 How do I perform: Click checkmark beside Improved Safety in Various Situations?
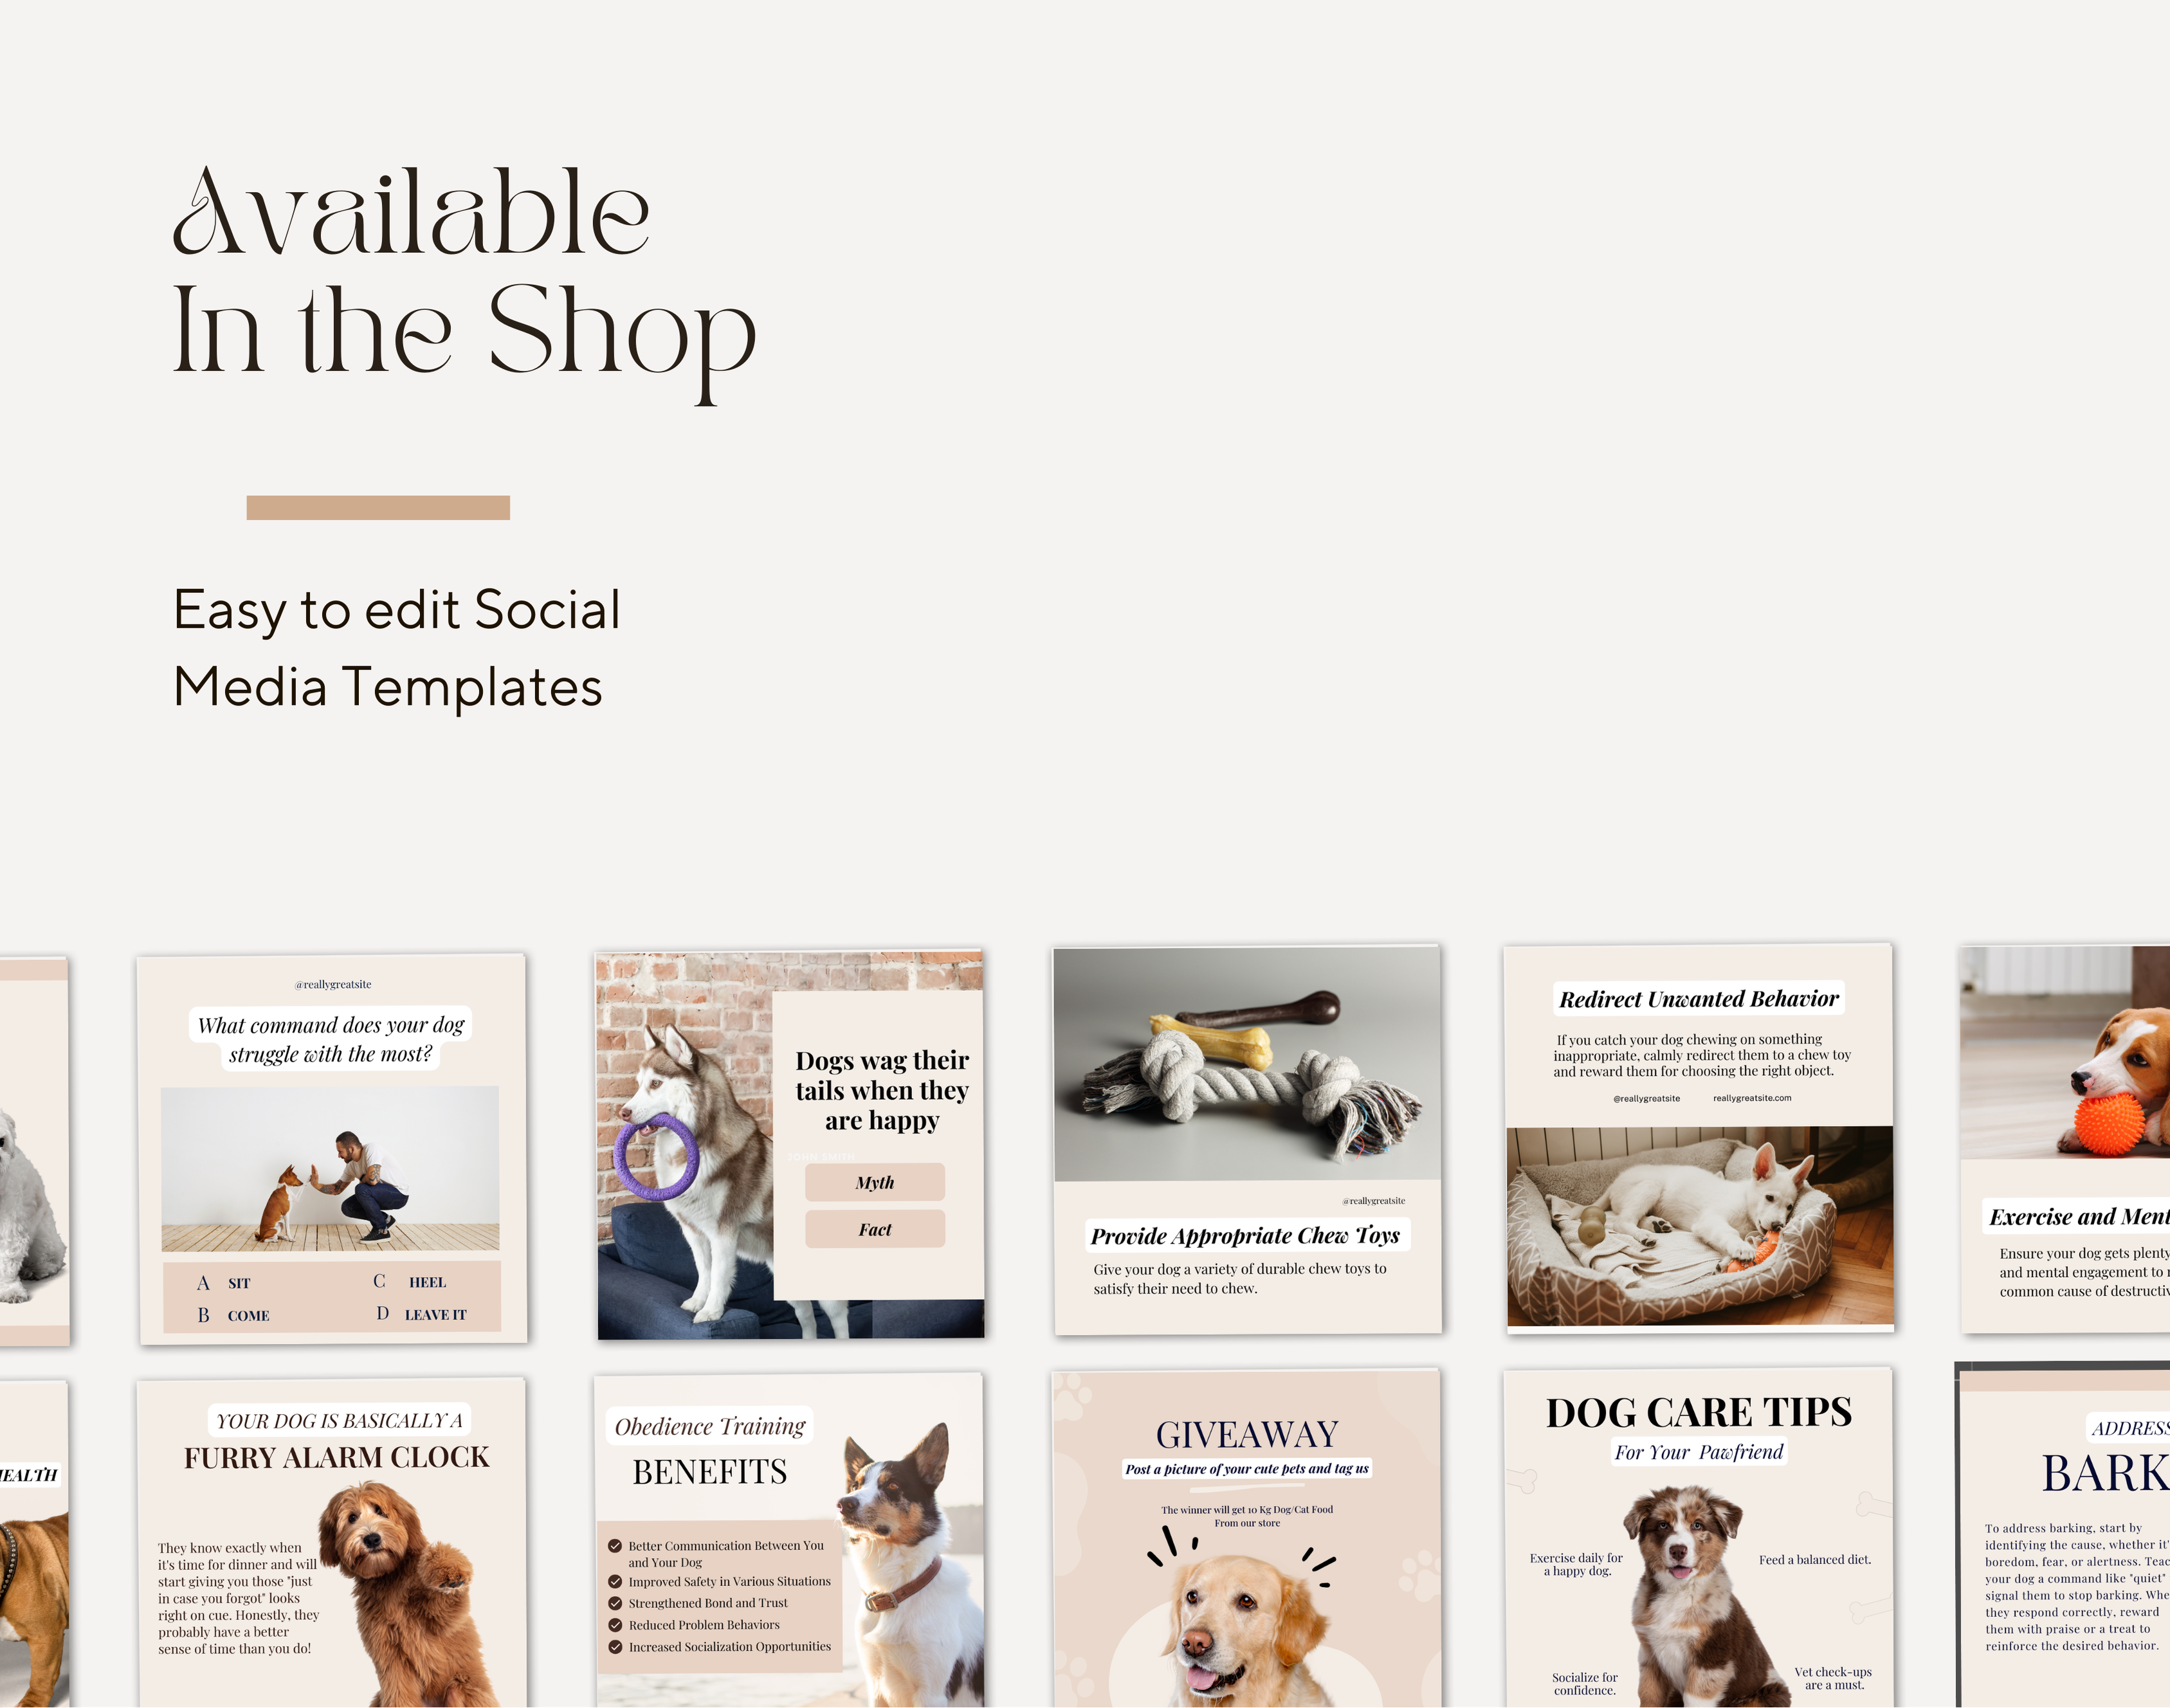tap(615, 1582)
